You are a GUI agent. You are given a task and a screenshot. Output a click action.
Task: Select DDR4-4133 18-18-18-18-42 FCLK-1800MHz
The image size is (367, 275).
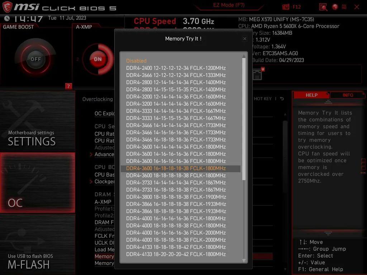[x=176, y=247]
